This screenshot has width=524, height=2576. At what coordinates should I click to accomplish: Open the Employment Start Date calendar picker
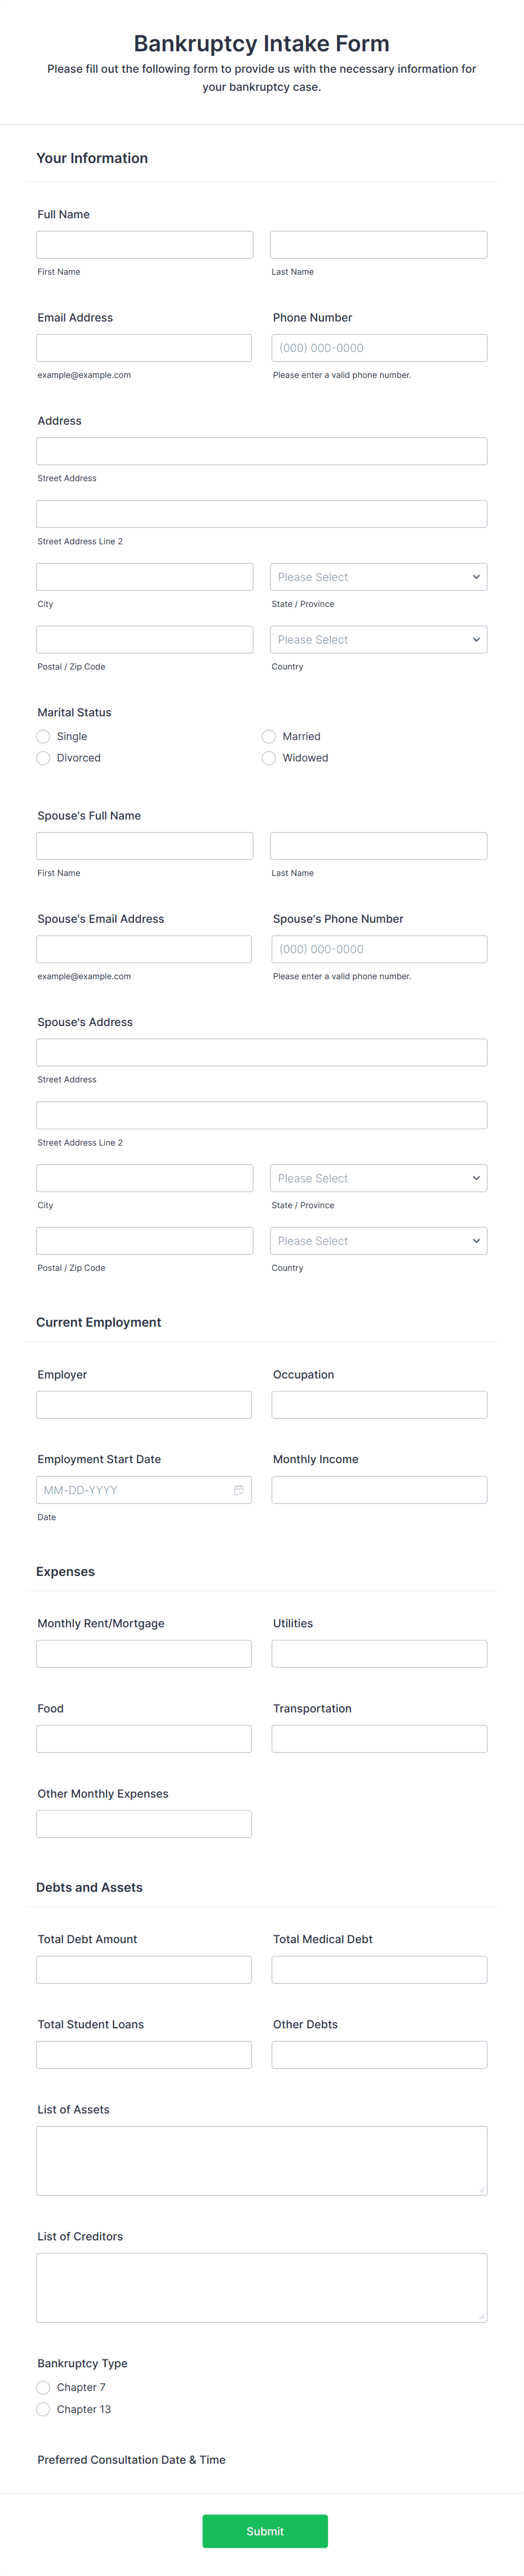[238, 1489]
